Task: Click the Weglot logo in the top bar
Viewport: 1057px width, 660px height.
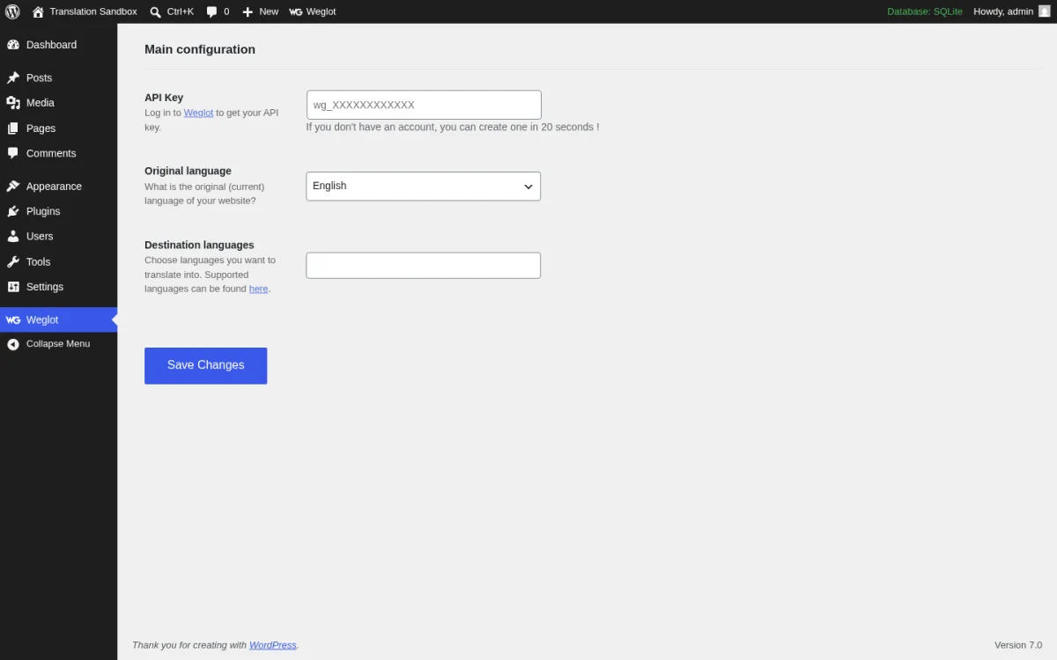Action: tap(295, 12)
